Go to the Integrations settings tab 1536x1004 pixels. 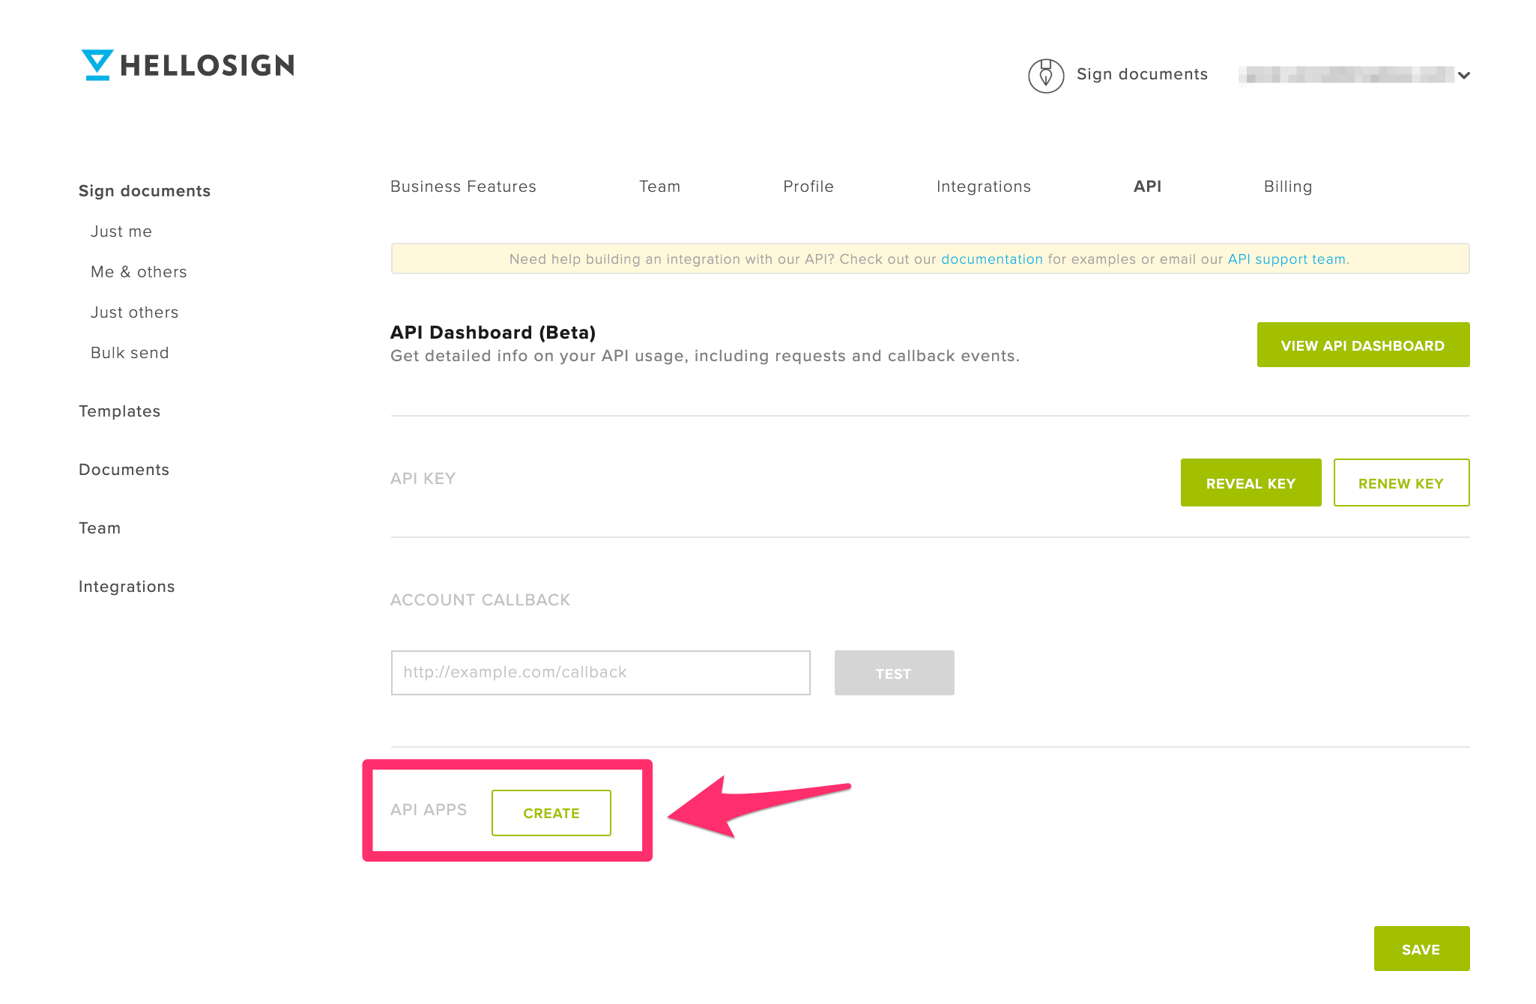click(x=983, y=187)
